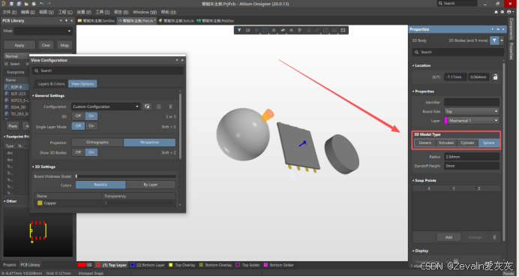Open the Layer Mechanical 1 dropdown

click(x=471, y=121)
